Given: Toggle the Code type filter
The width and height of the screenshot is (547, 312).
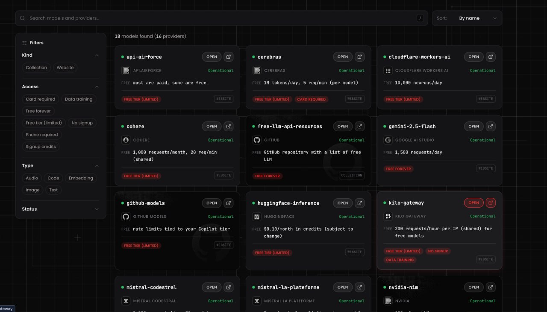Looking at the screenshot, I should click(53, 178).
